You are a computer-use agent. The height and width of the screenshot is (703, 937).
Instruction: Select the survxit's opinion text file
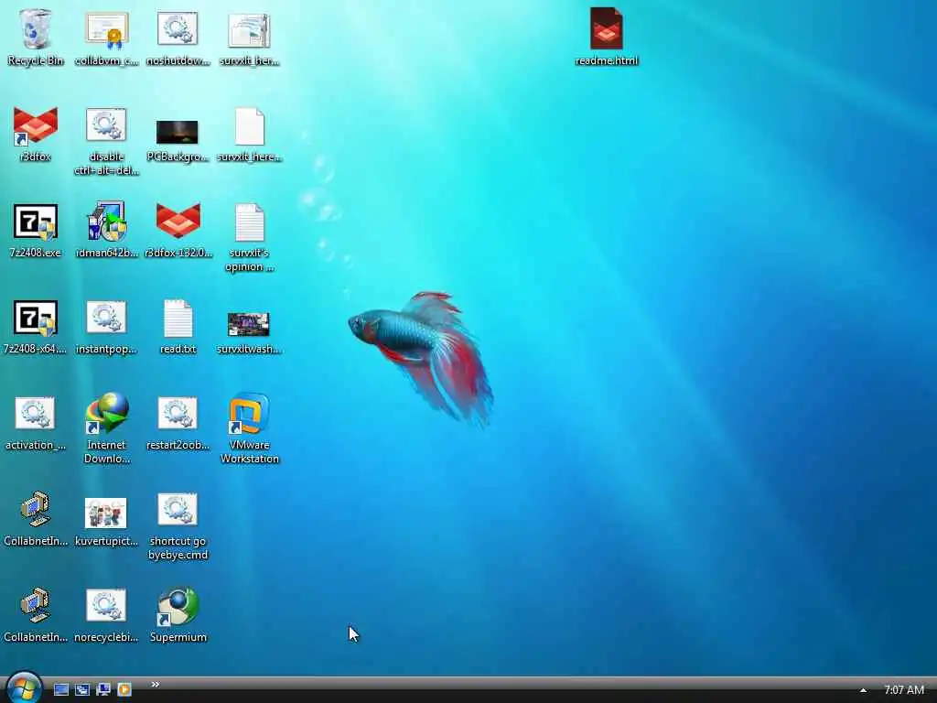pyautogui.click(x=249, y=237)
